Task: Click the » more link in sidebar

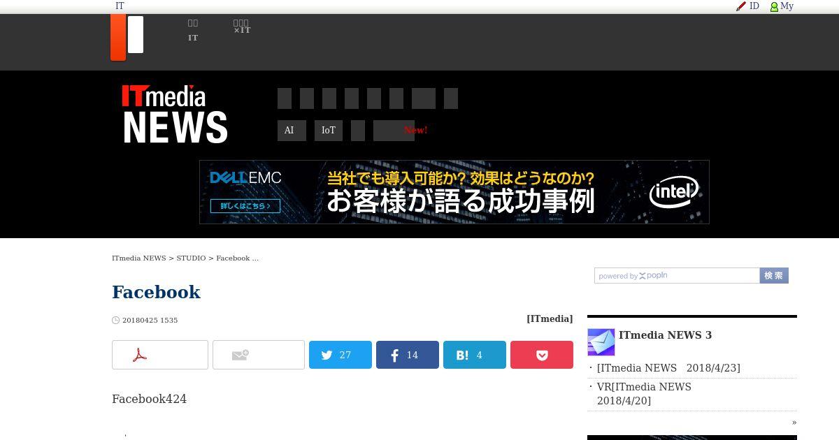Action: click(794, 423)
